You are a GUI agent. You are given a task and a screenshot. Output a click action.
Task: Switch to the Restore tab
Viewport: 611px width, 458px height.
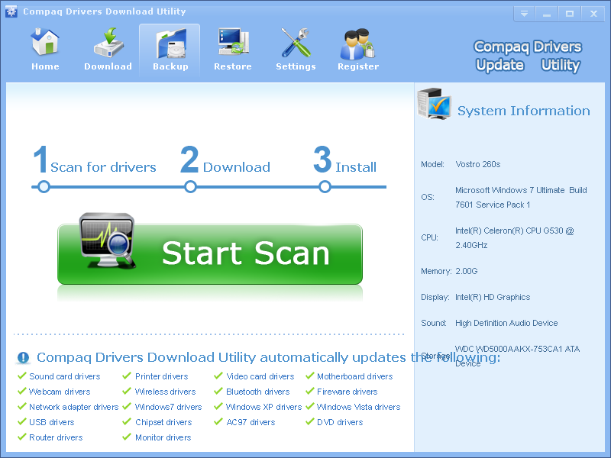pos(232,42)
